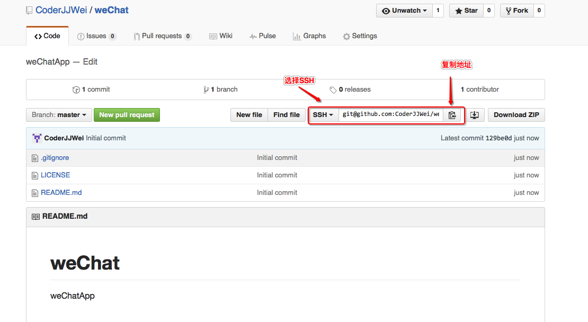View the 0 releases link
Image resolution: width=588 pixels, height=322 pixels.
(x=350, y=90)
